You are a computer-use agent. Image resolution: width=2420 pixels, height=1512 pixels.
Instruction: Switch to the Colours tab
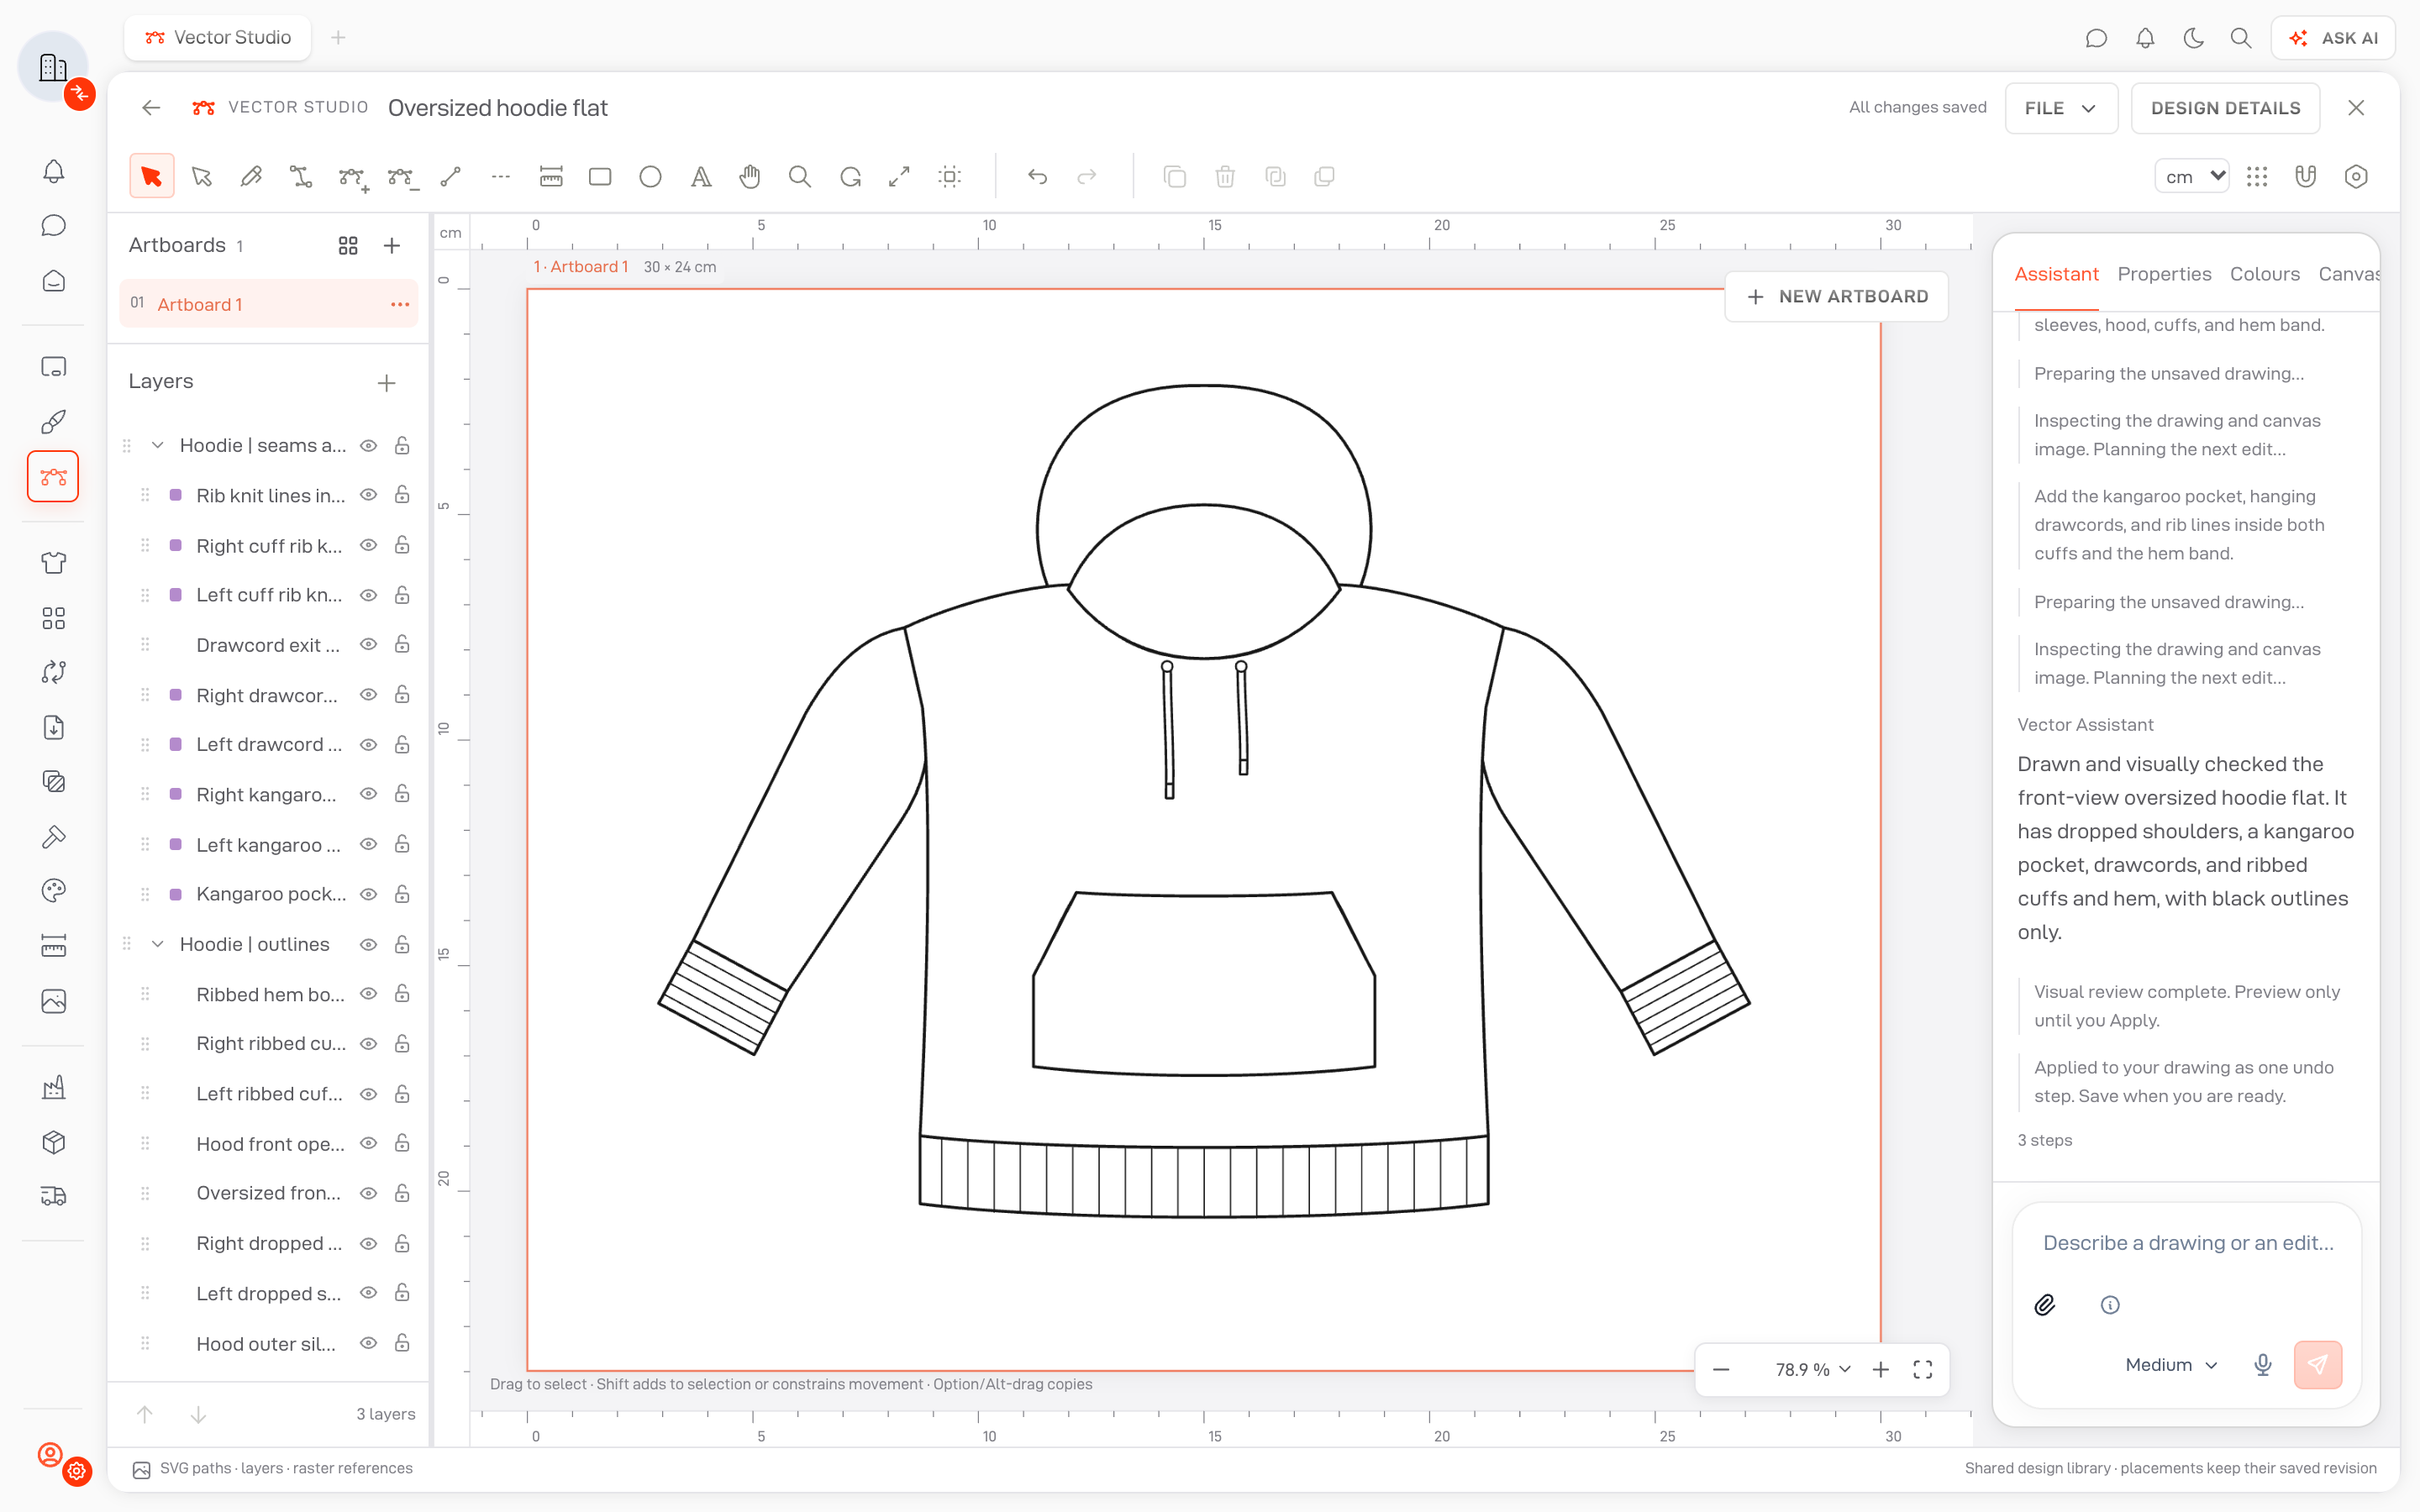tap(2264, 274)
